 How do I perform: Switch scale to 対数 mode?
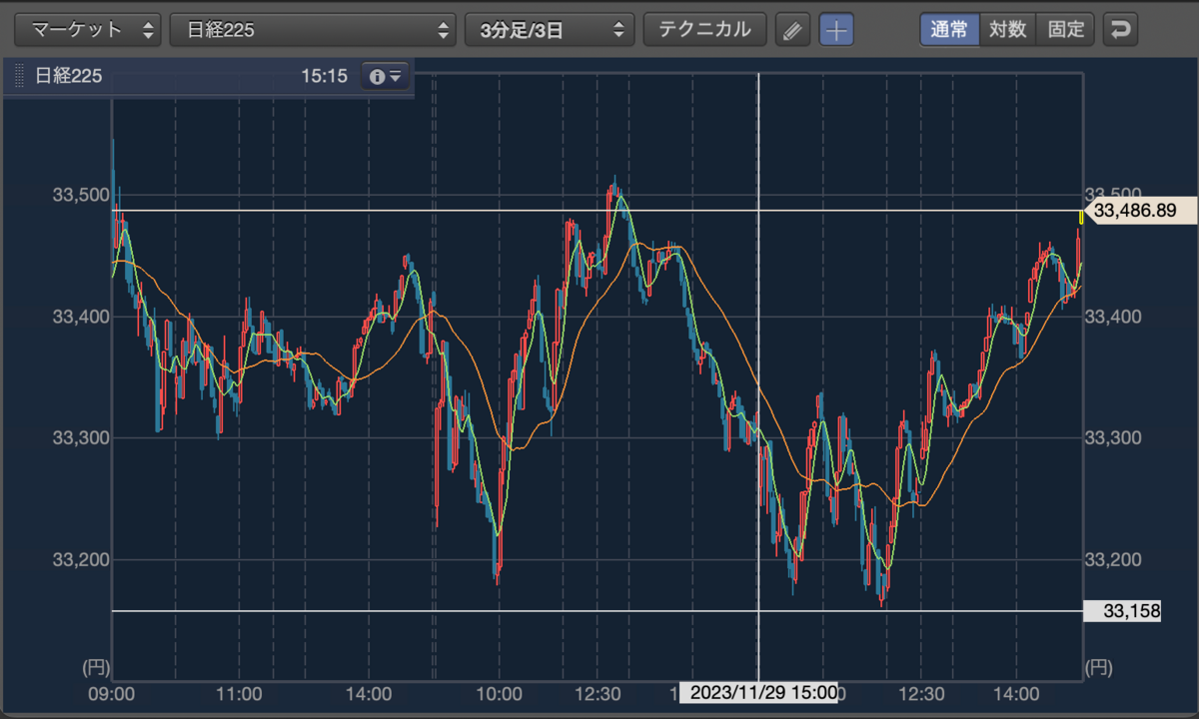click(x=1008, y=30)
